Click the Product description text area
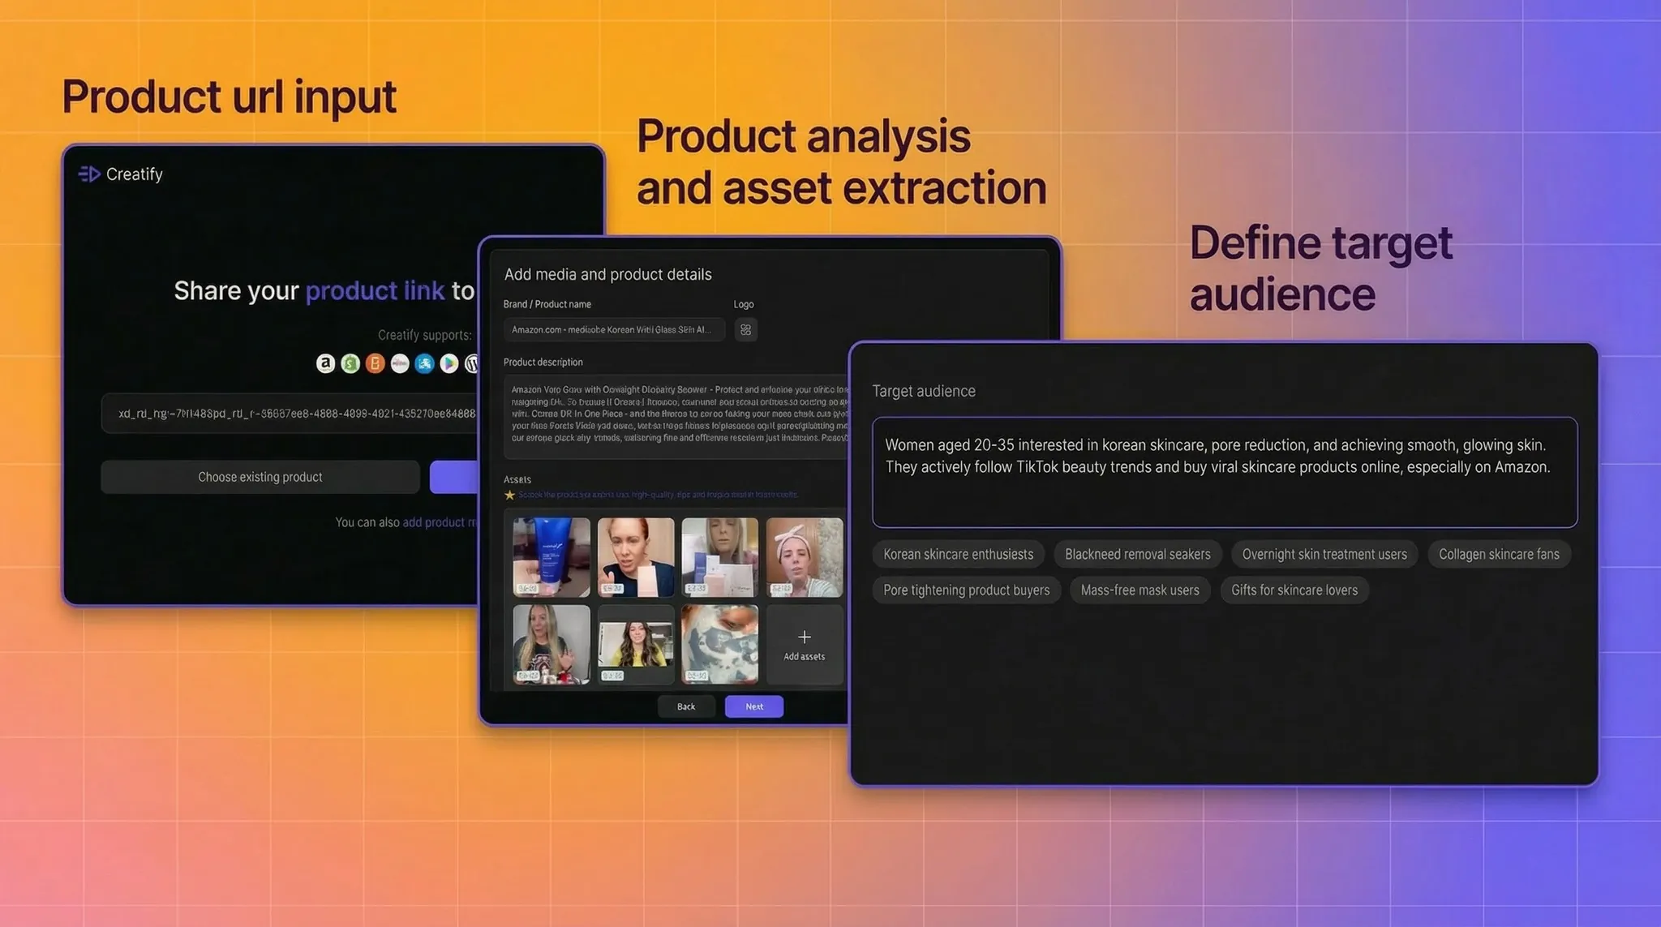1661x927 pixels. coord(676,417)
